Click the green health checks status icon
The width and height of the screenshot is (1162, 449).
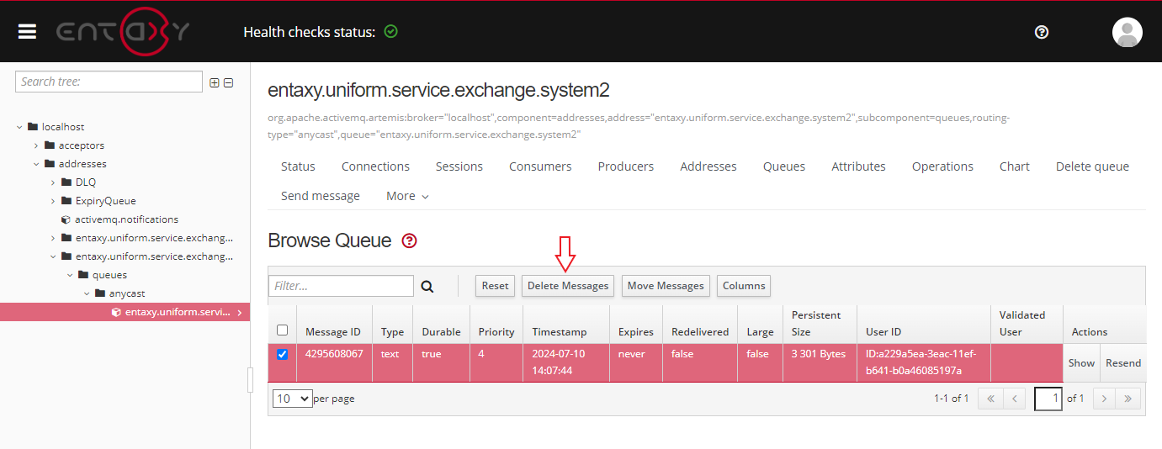pyautogui.click(x=390, y=32)
